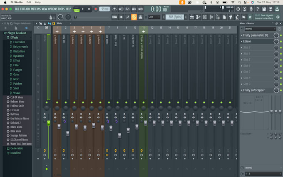Mute mixer track 7 HARD ASF
Image resolution: width=283 pixels, height=177 pixels.
click(109, 102)
